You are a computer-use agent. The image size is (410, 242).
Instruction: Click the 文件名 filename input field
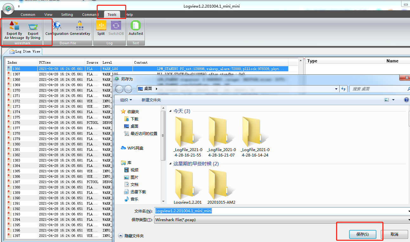point(279,211)
